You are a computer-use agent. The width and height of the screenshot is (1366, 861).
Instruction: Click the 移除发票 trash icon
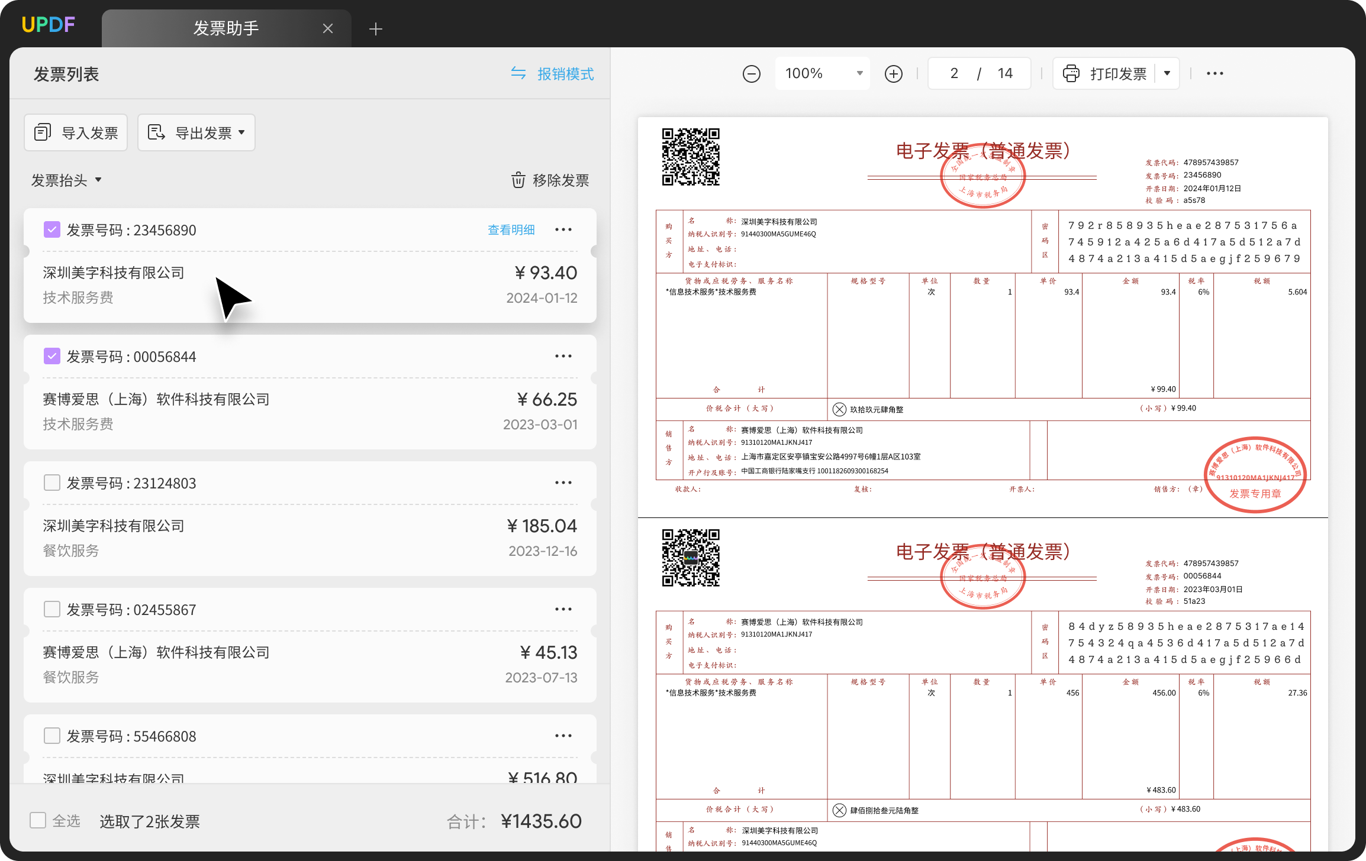pyautogui.click(x=518, y=180)
